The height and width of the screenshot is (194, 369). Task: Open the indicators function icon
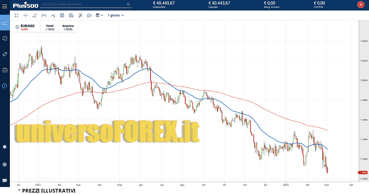click(80, 15)
